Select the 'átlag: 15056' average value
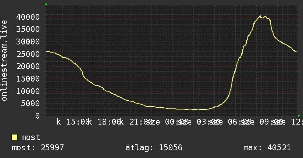303x158 pixels. pyautogui.click(x=154, y=148)
